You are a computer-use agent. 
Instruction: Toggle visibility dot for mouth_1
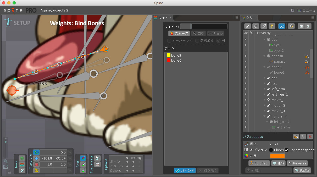coord(246,100)
